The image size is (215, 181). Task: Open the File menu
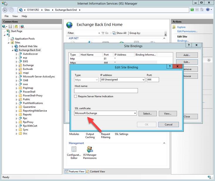click(6, 16)
